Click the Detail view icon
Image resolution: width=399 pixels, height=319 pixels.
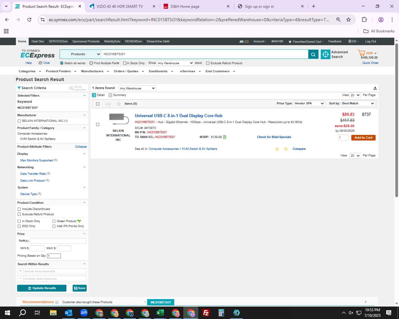point(94,95)
